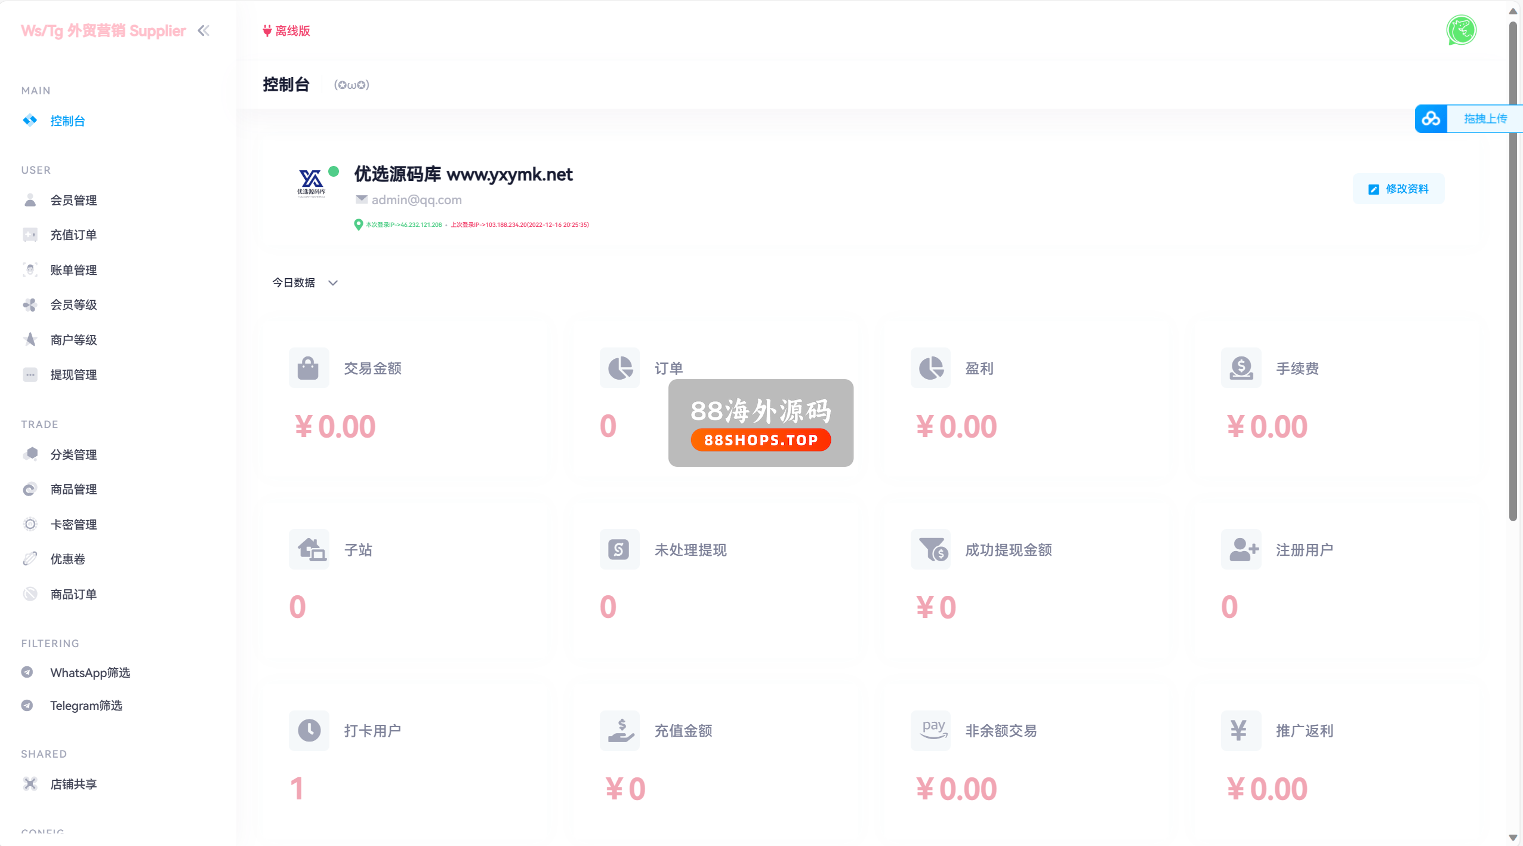Open Telegram筛选 in the sidebar
The width and height of the screenshot is (1523, 846).
86,706
